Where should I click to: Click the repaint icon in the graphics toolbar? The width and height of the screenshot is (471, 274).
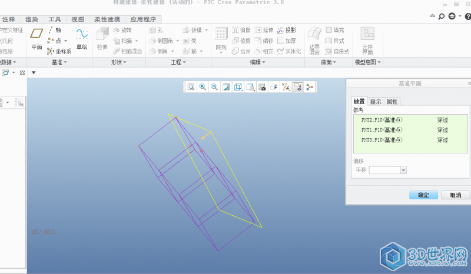tap(226, 87)
